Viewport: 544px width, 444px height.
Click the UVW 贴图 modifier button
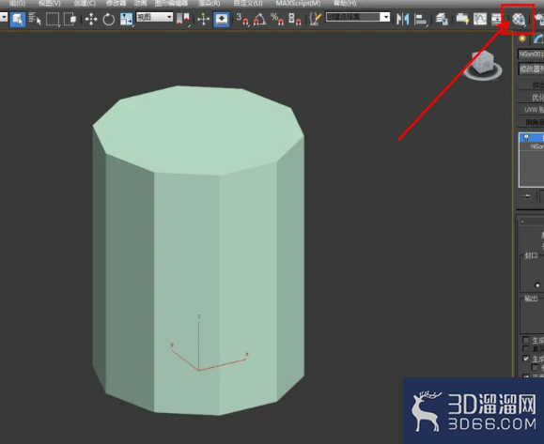(x=531, y=110)
